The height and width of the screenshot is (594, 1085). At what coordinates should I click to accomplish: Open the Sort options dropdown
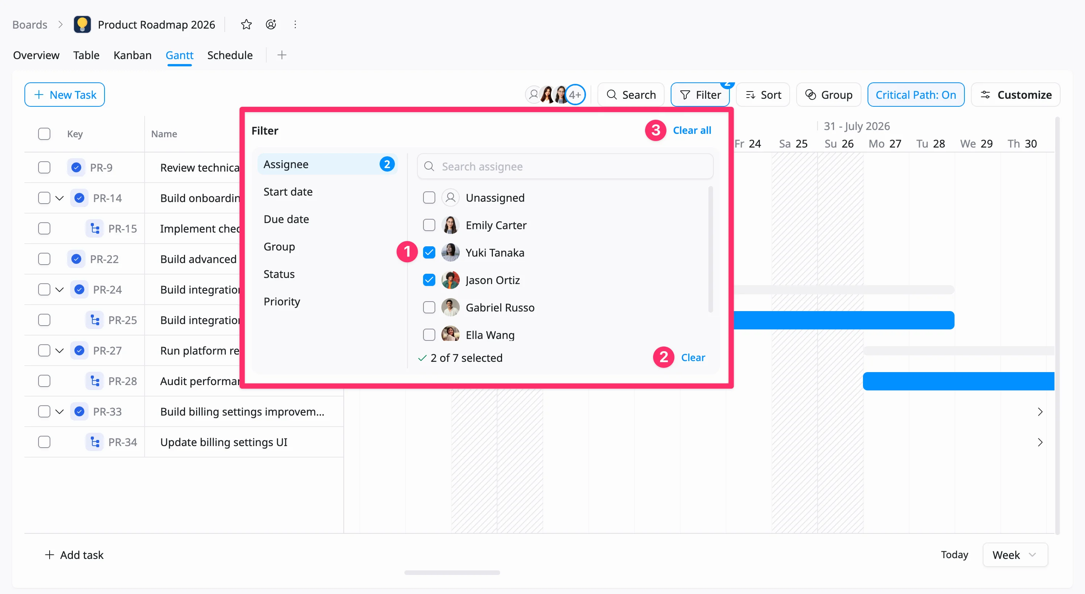(763, 95)
